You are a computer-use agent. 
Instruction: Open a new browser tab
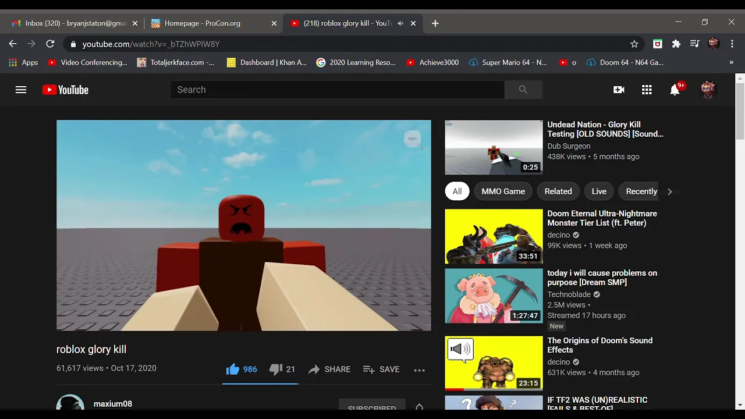435,23
